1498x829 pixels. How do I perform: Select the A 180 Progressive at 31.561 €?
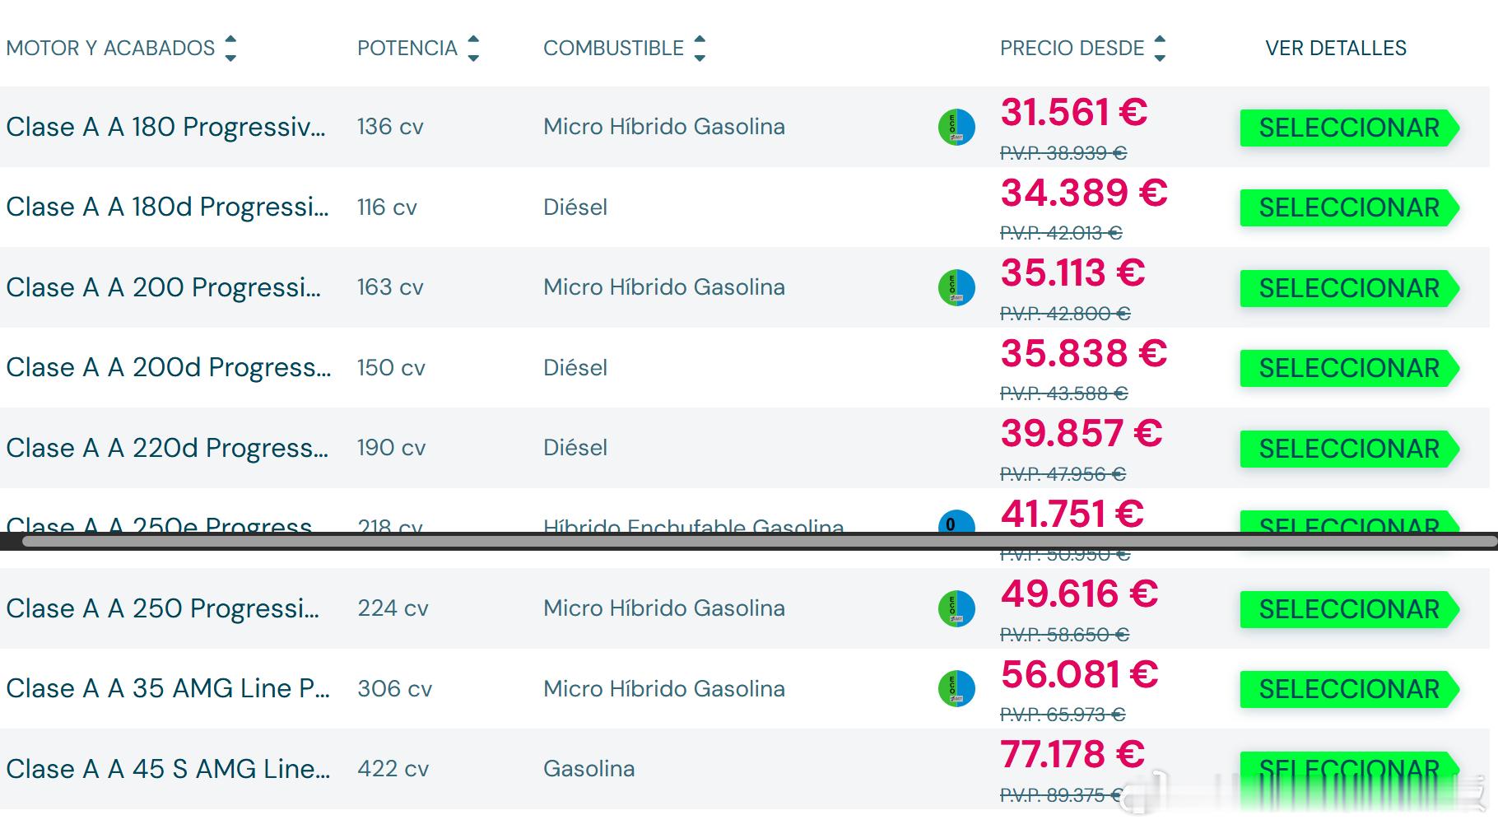pyautogui.click(x=1348, y=128)
